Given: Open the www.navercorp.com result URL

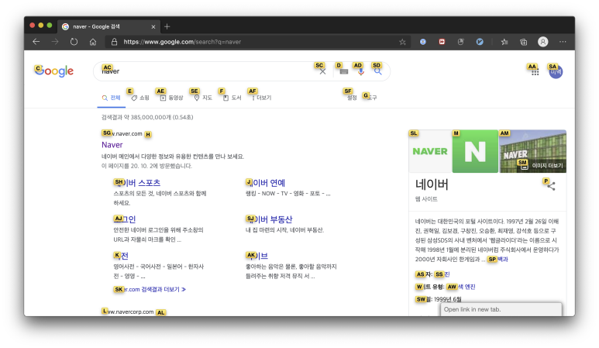Looking at the screenshot, I should tap(128, 312).
